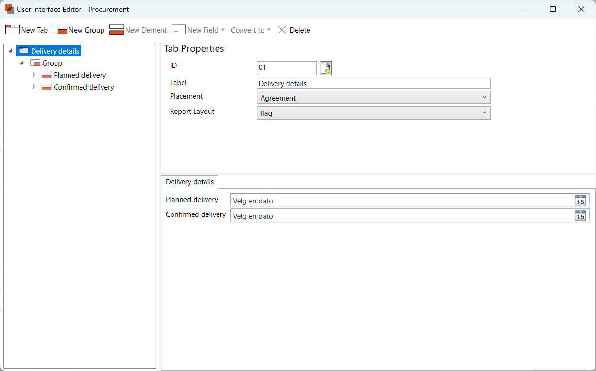Click the generate ID icon beside ID field

pyautogui.click(x=325, y=68)
